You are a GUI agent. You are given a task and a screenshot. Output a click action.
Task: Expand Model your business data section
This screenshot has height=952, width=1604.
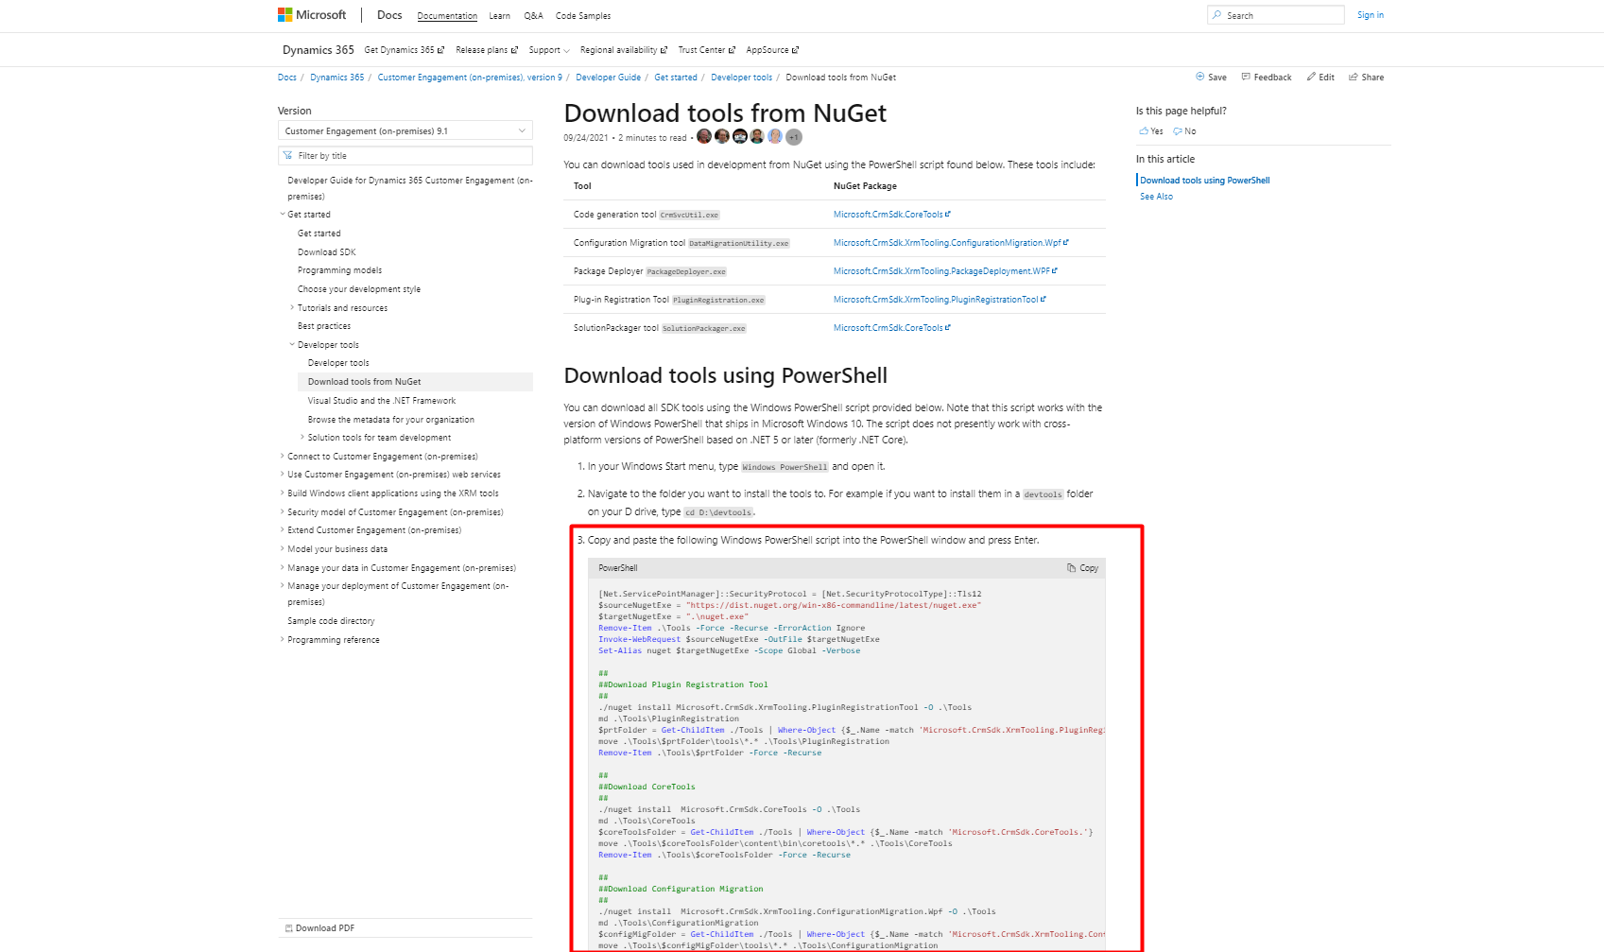click(282, 549)
